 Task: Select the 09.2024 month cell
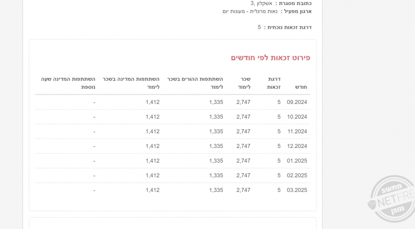(297, 102)
